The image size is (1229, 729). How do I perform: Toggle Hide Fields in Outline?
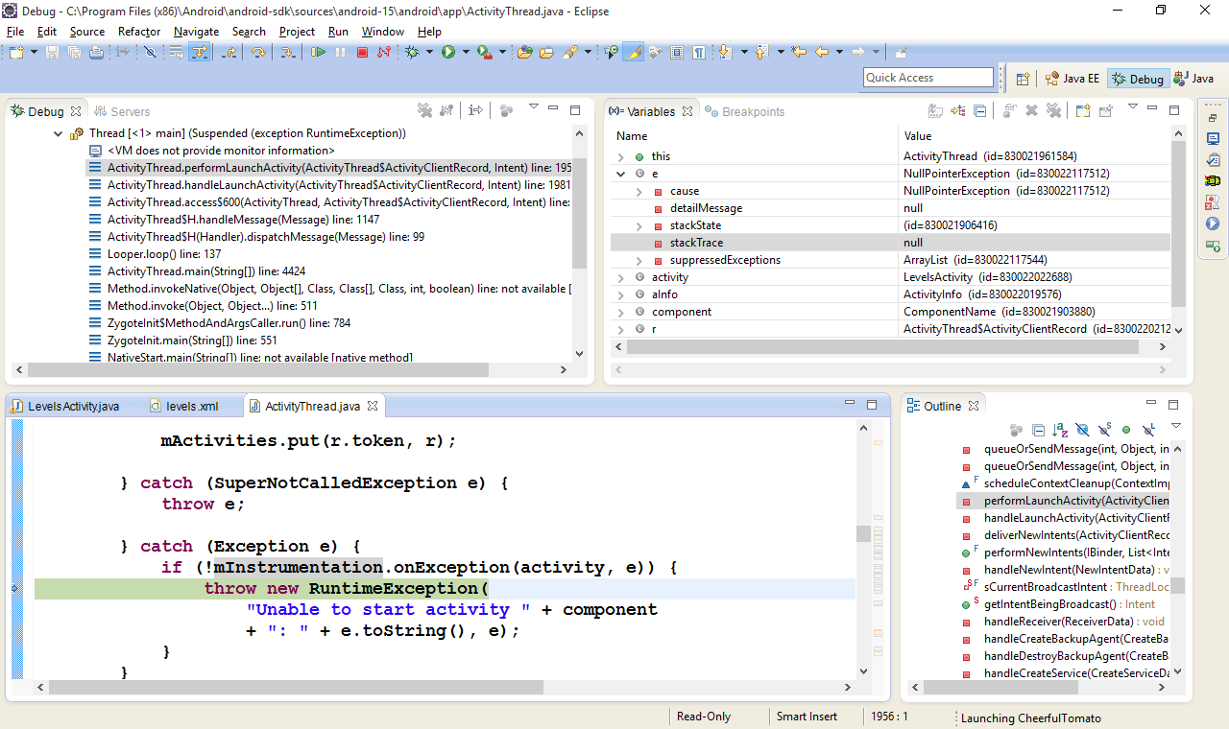[1083, 431]
